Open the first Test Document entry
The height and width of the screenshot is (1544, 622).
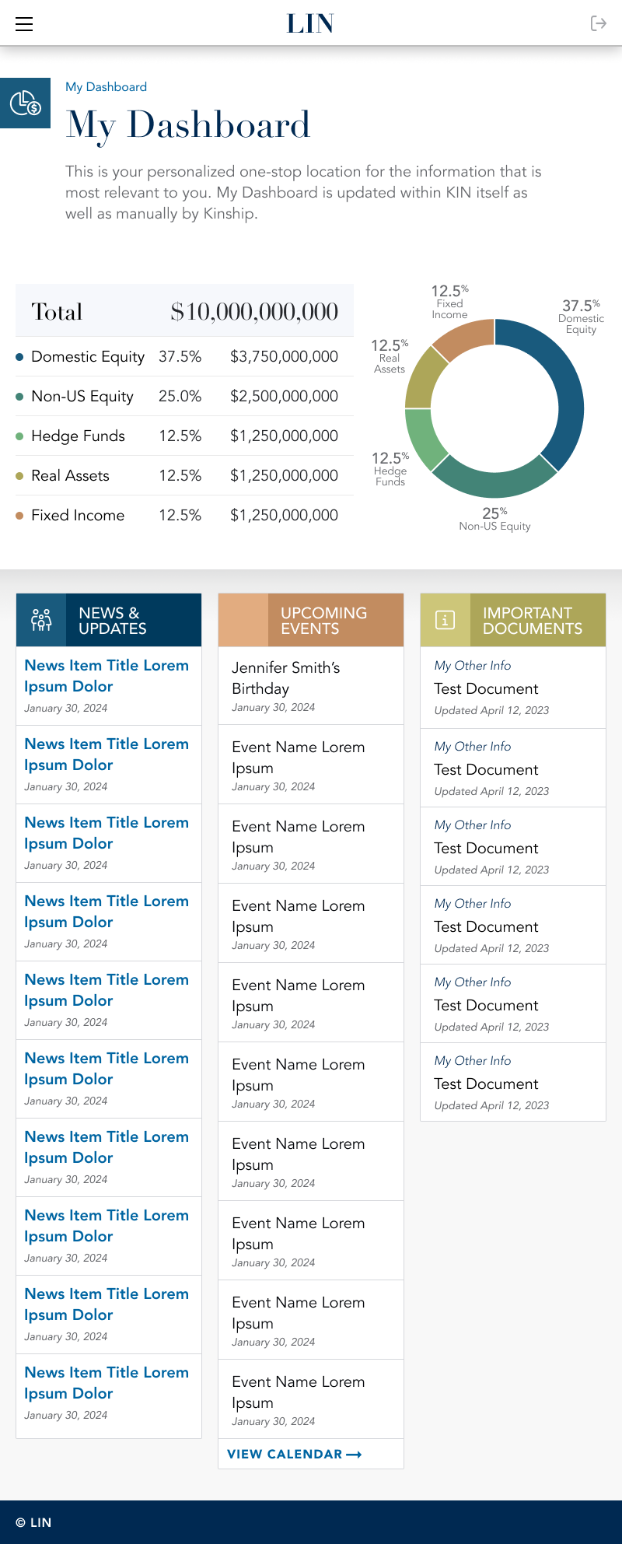coord(486,688)
